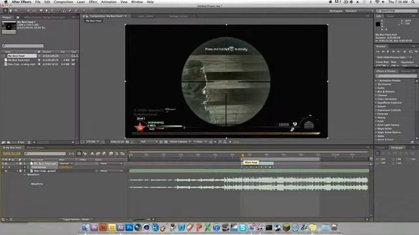This screenshot has width=419, height=235.
Task: Open blend mode Normal dropdown for layer one
Action: tap(66, 163)
